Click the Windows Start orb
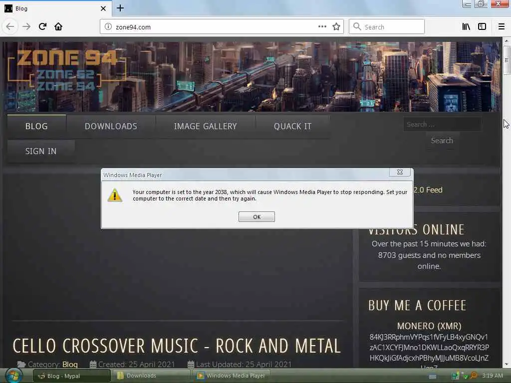Image resolution: width=511 pixels, height=383 pixels. [x=14, y=376]
